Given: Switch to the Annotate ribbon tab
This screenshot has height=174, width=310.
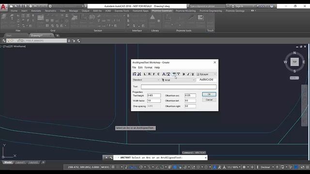Looking at the screenshot, I should click(36, 11).
